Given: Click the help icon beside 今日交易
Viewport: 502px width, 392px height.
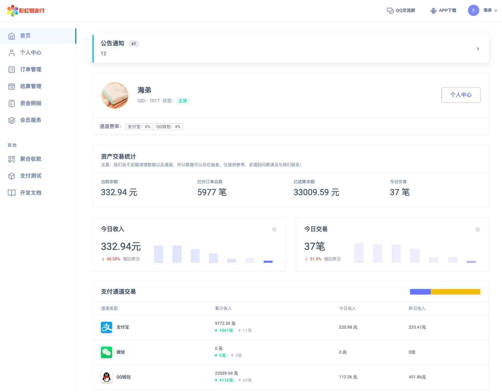Looking at the screenshot, I should click(x=477, y=229).
